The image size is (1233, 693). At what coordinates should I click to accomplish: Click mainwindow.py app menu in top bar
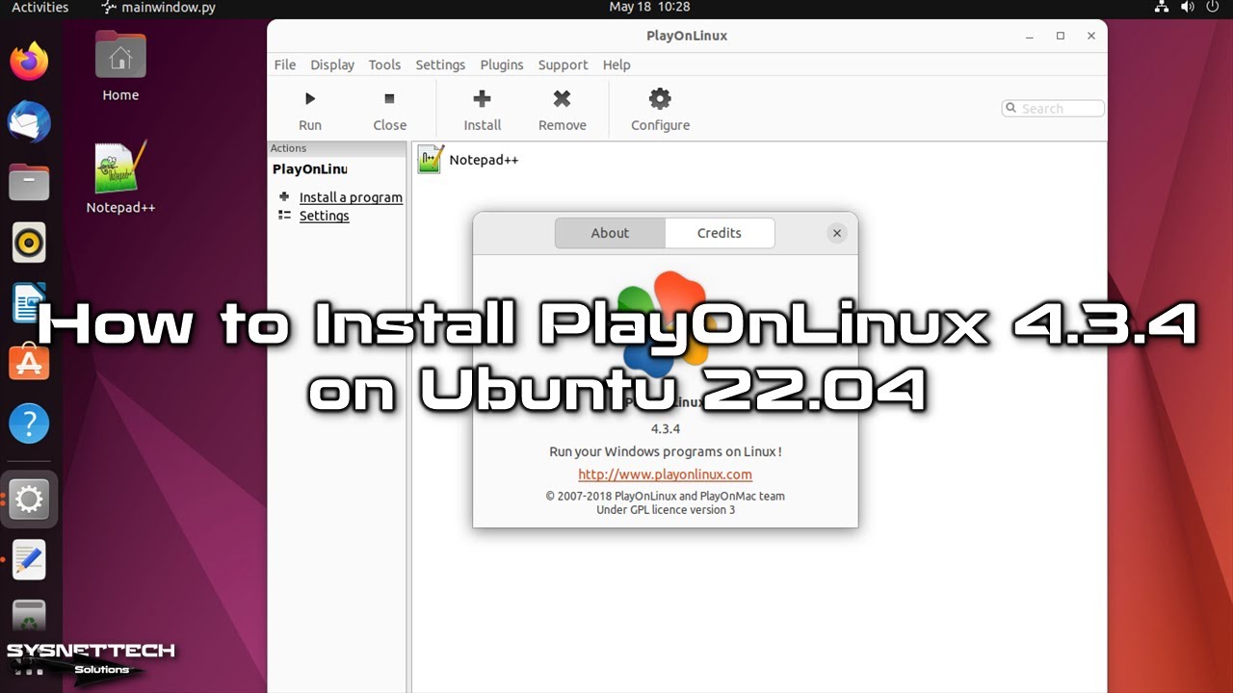[x=159, y=8]
